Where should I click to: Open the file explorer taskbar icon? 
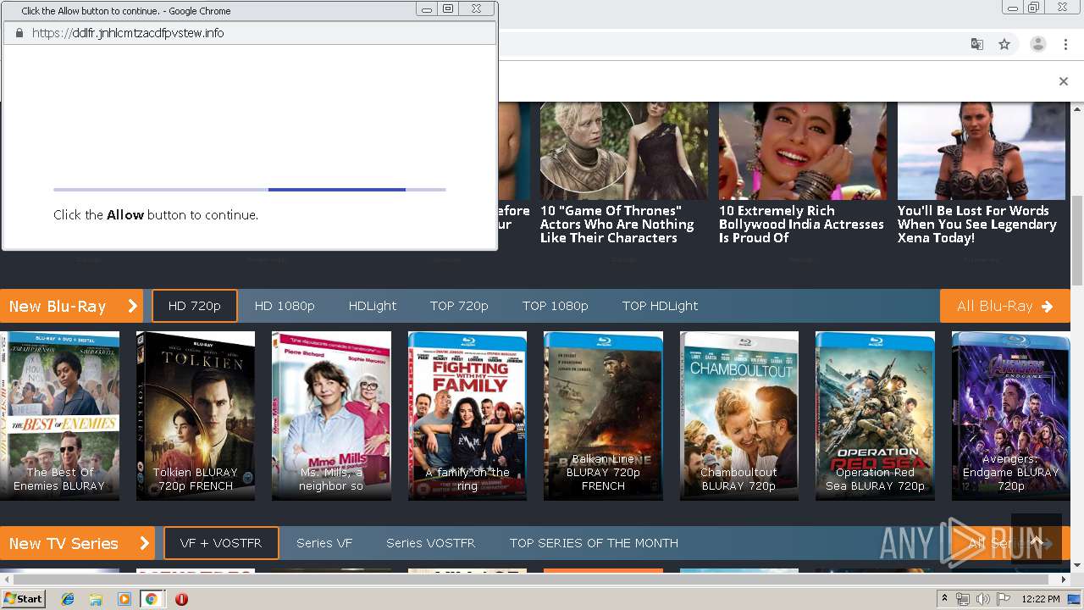click(x=96, y=599)
